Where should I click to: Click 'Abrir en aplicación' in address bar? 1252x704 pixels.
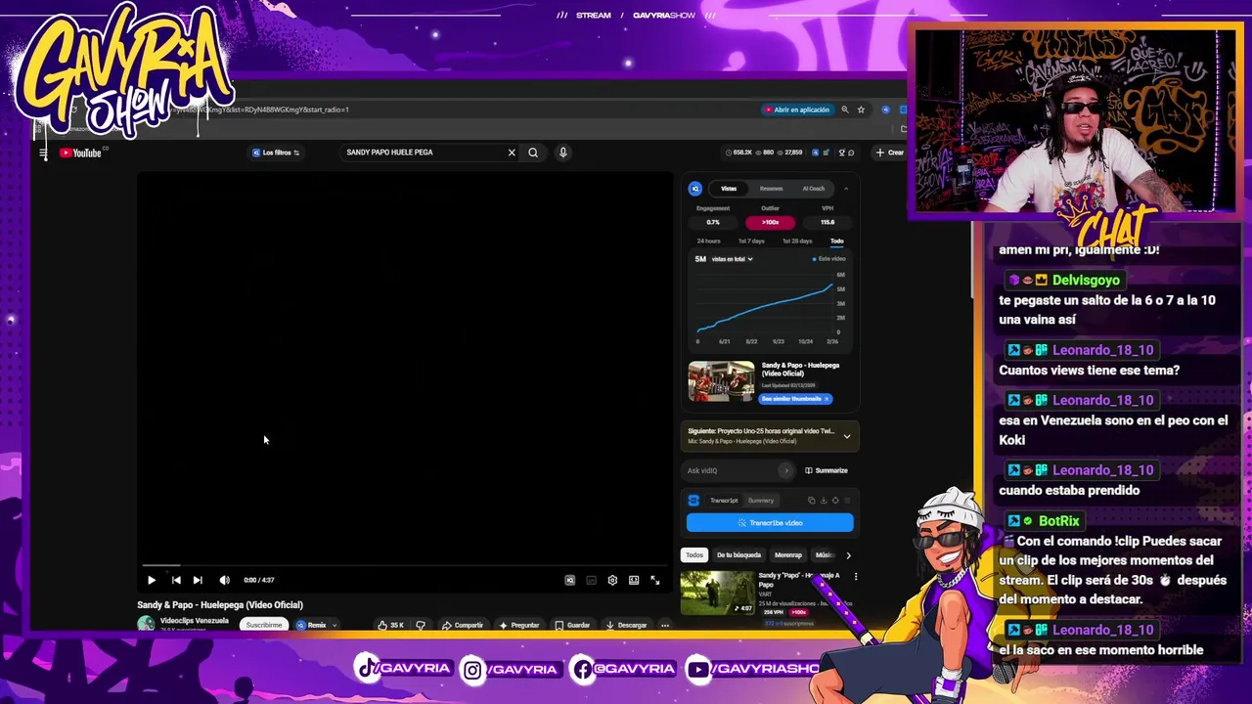pyautogui.click(x=797, y=110)
